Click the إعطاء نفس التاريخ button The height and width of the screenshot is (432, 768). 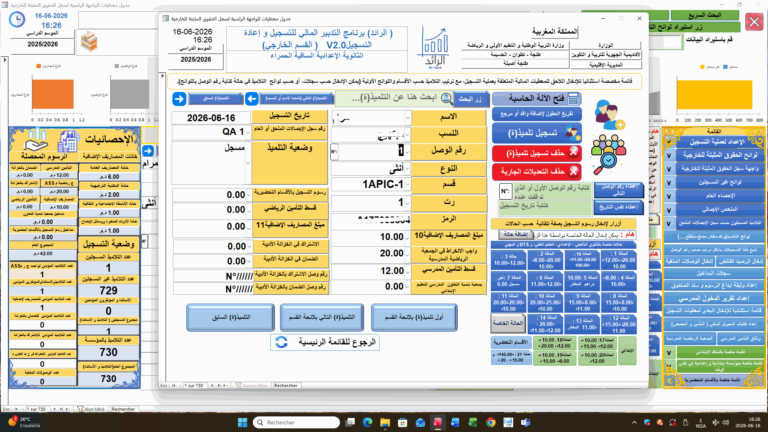pyautogui.click(x=618, y=207)
